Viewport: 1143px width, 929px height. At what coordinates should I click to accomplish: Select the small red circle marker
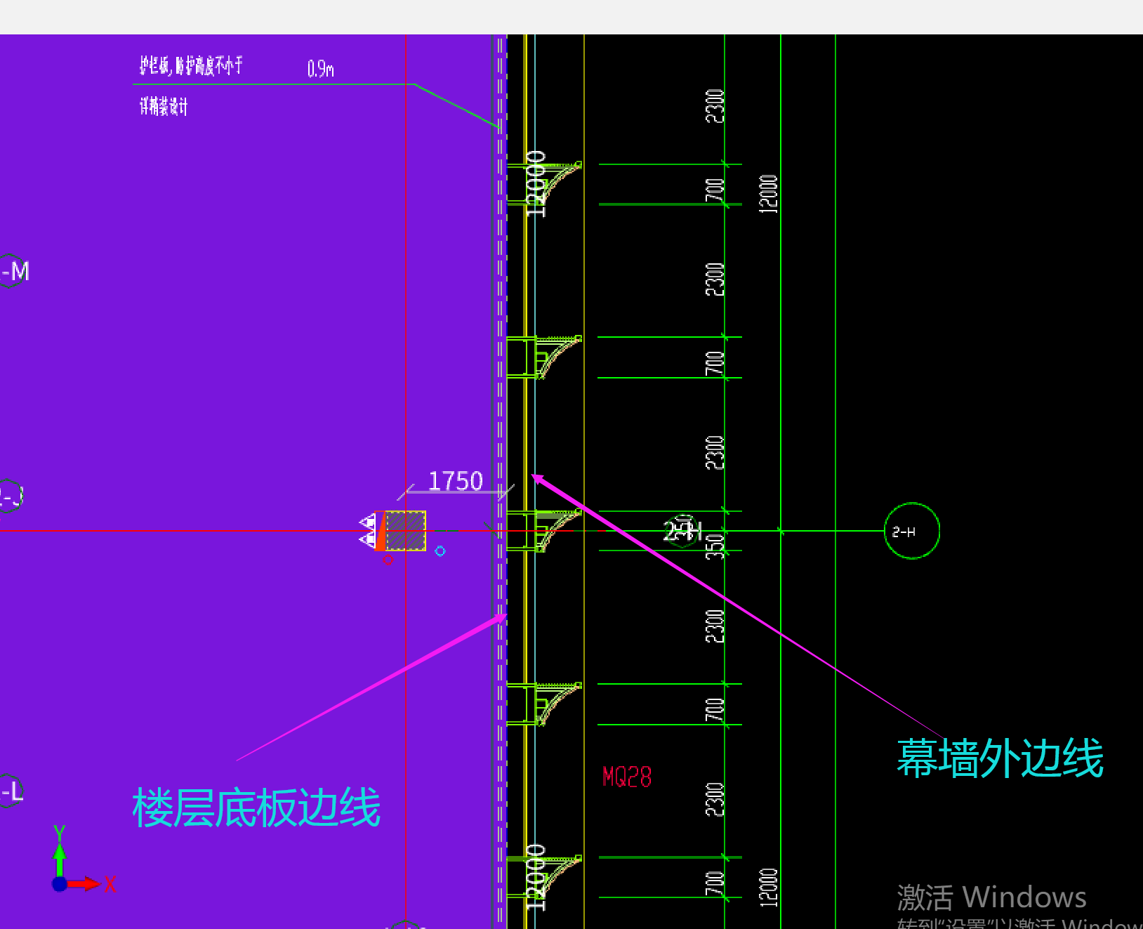[x=388, y=560]
